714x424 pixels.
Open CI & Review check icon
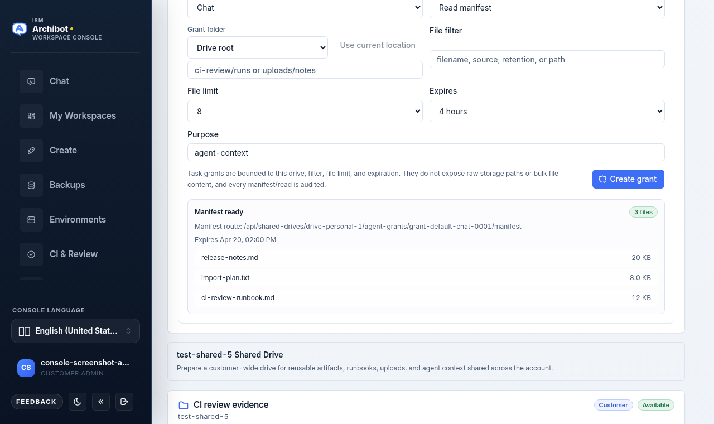(x=31, y=254)
